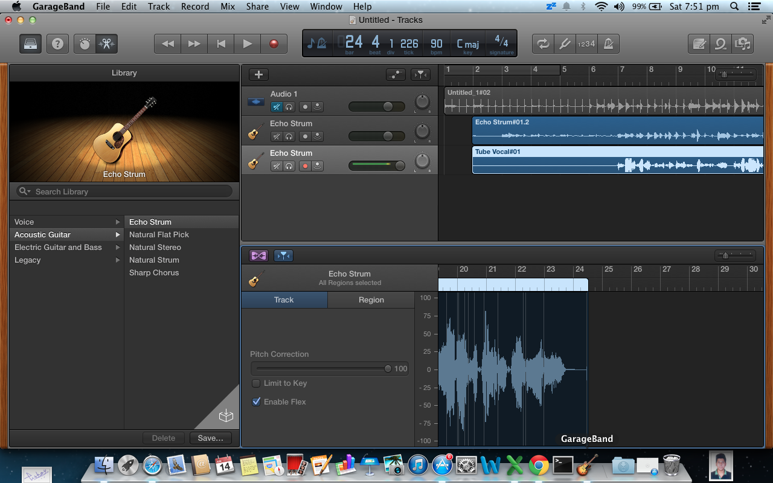Select the Natural Flat Pick patch
Viewport: 773px width, 483px height.
(x=181, y=235)
